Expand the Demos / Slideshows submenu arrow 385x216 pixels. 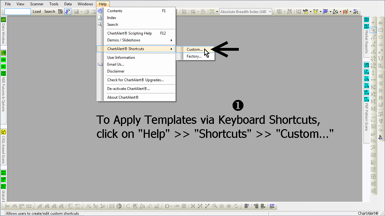coord(171,40)
